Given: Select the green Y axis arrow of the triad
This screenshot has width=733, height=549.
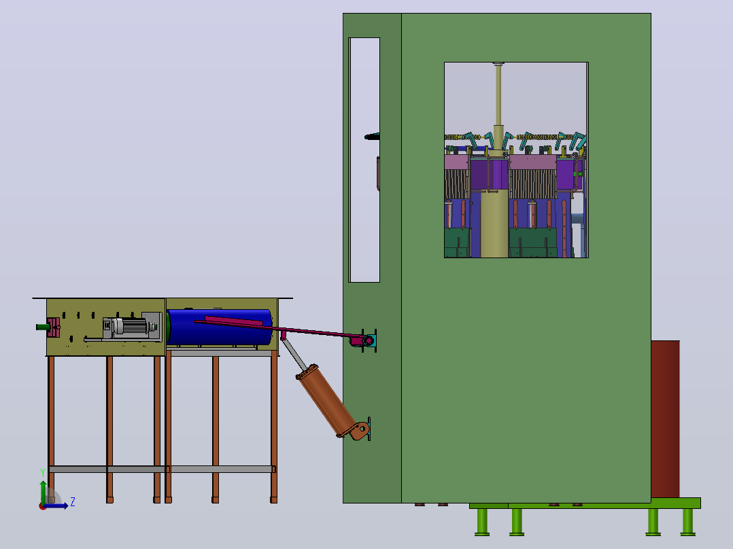Looking at the screenshot, I should [x=43, y=493].
